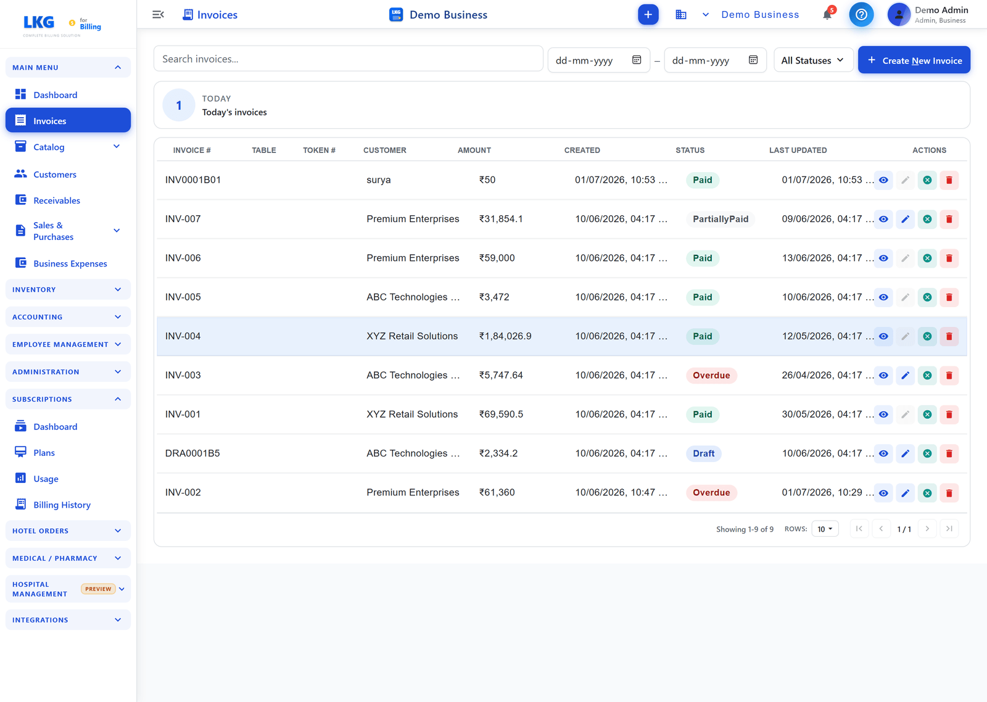View invoice INV-006 with eye icon
The image size is (987, 702).
pos(883,258)
